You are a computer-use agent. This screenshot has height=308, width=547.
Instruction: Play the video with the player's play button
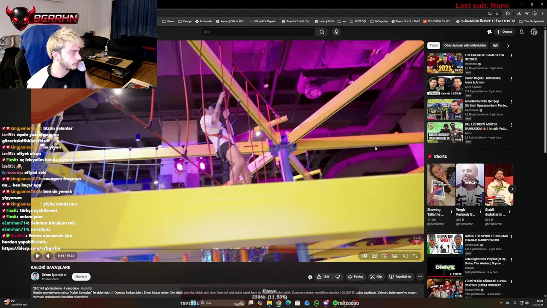coord(38,256)
